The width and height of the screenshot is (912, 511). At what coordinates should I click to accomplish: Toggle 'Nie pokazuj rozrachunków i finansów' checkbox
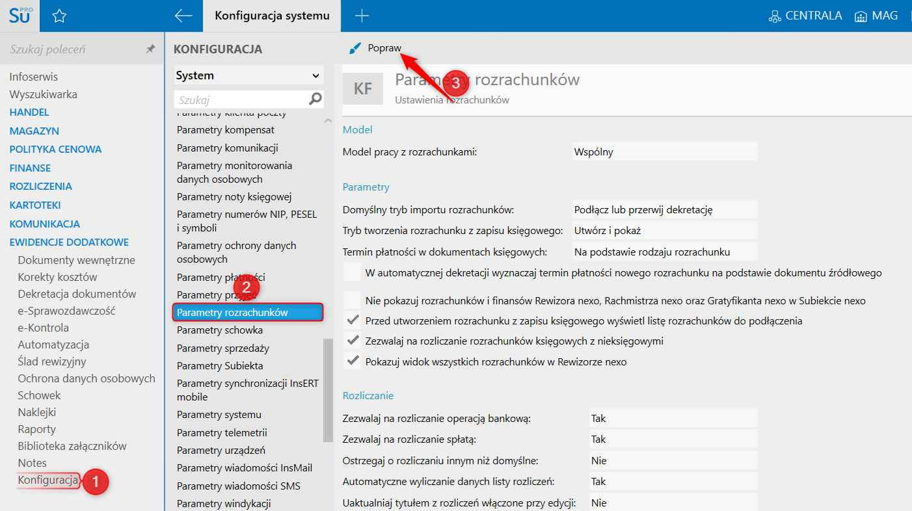(x=352, y=300)
